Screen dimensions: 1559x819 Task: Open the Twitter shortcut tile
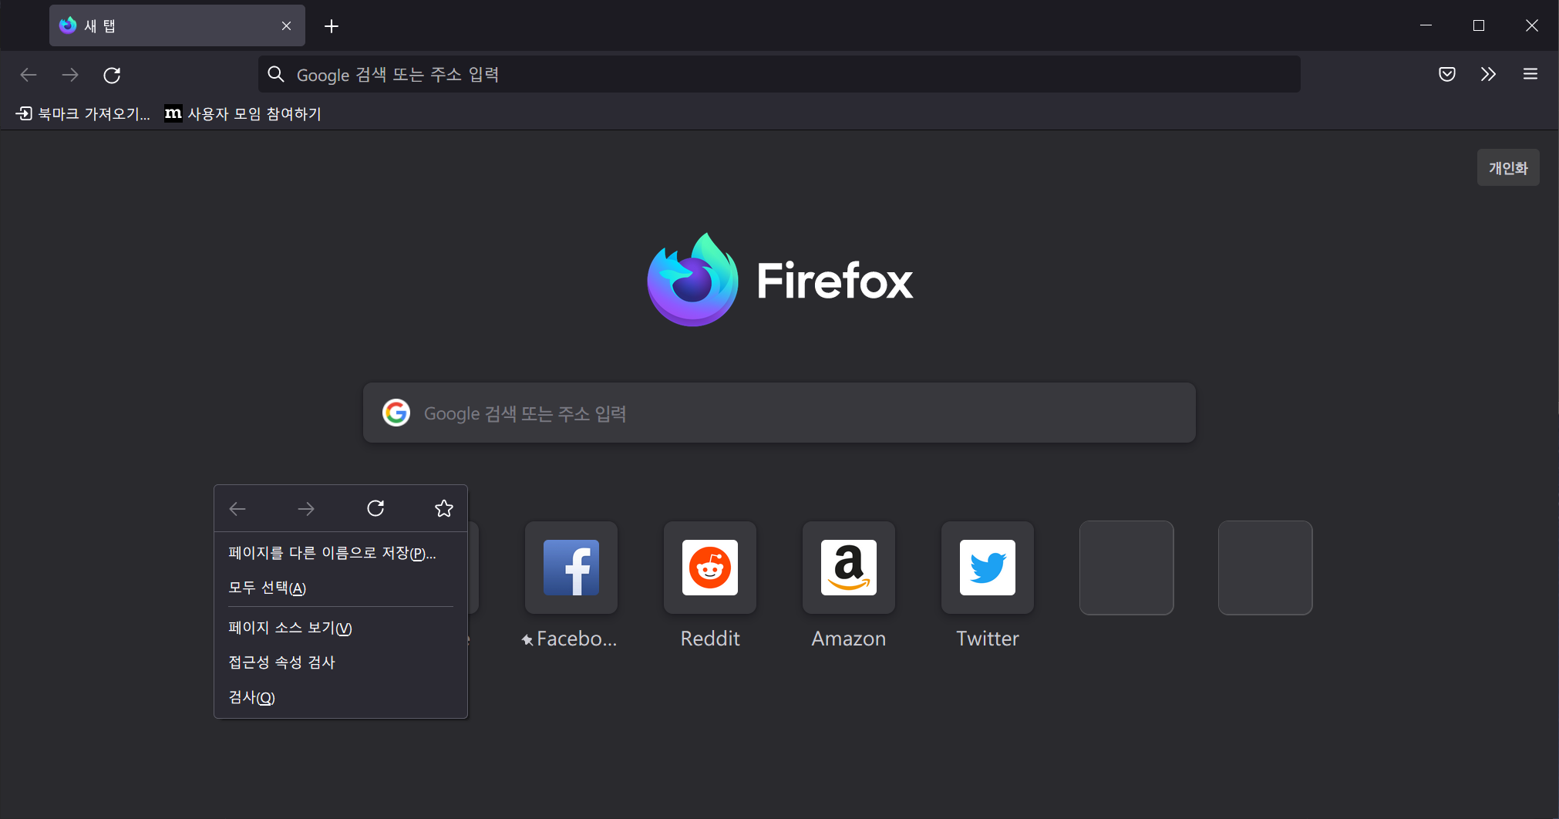pyautogui.click(x=988, y=568)
